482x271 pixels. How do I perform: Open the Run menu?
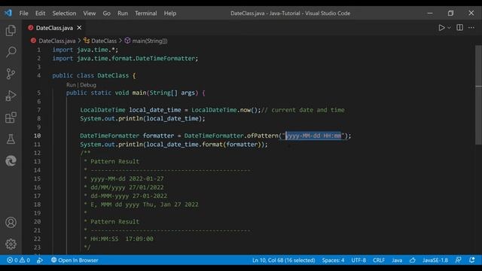122,14
